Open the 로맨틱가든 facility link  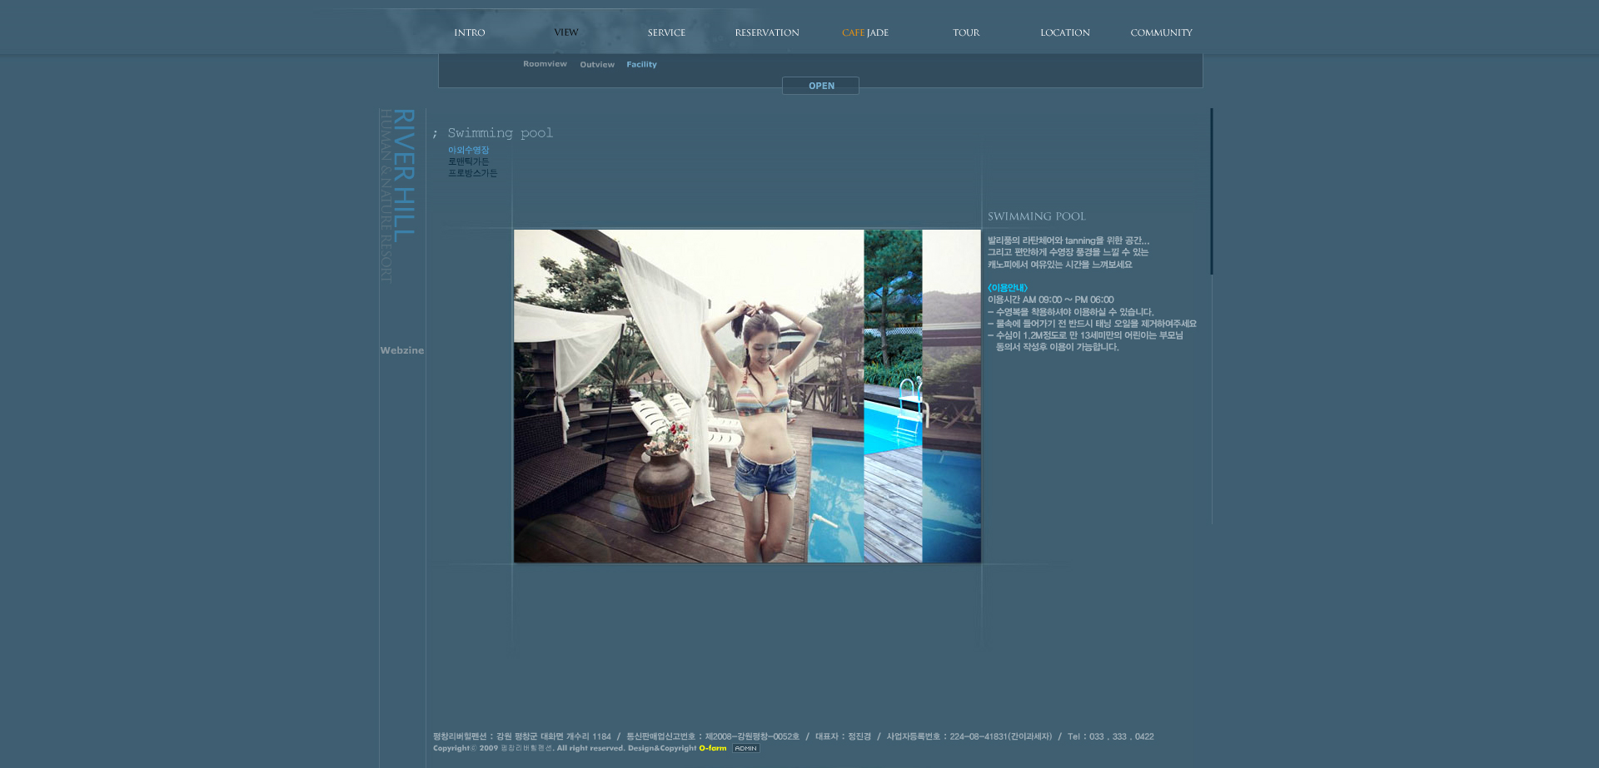pos(468,161)
